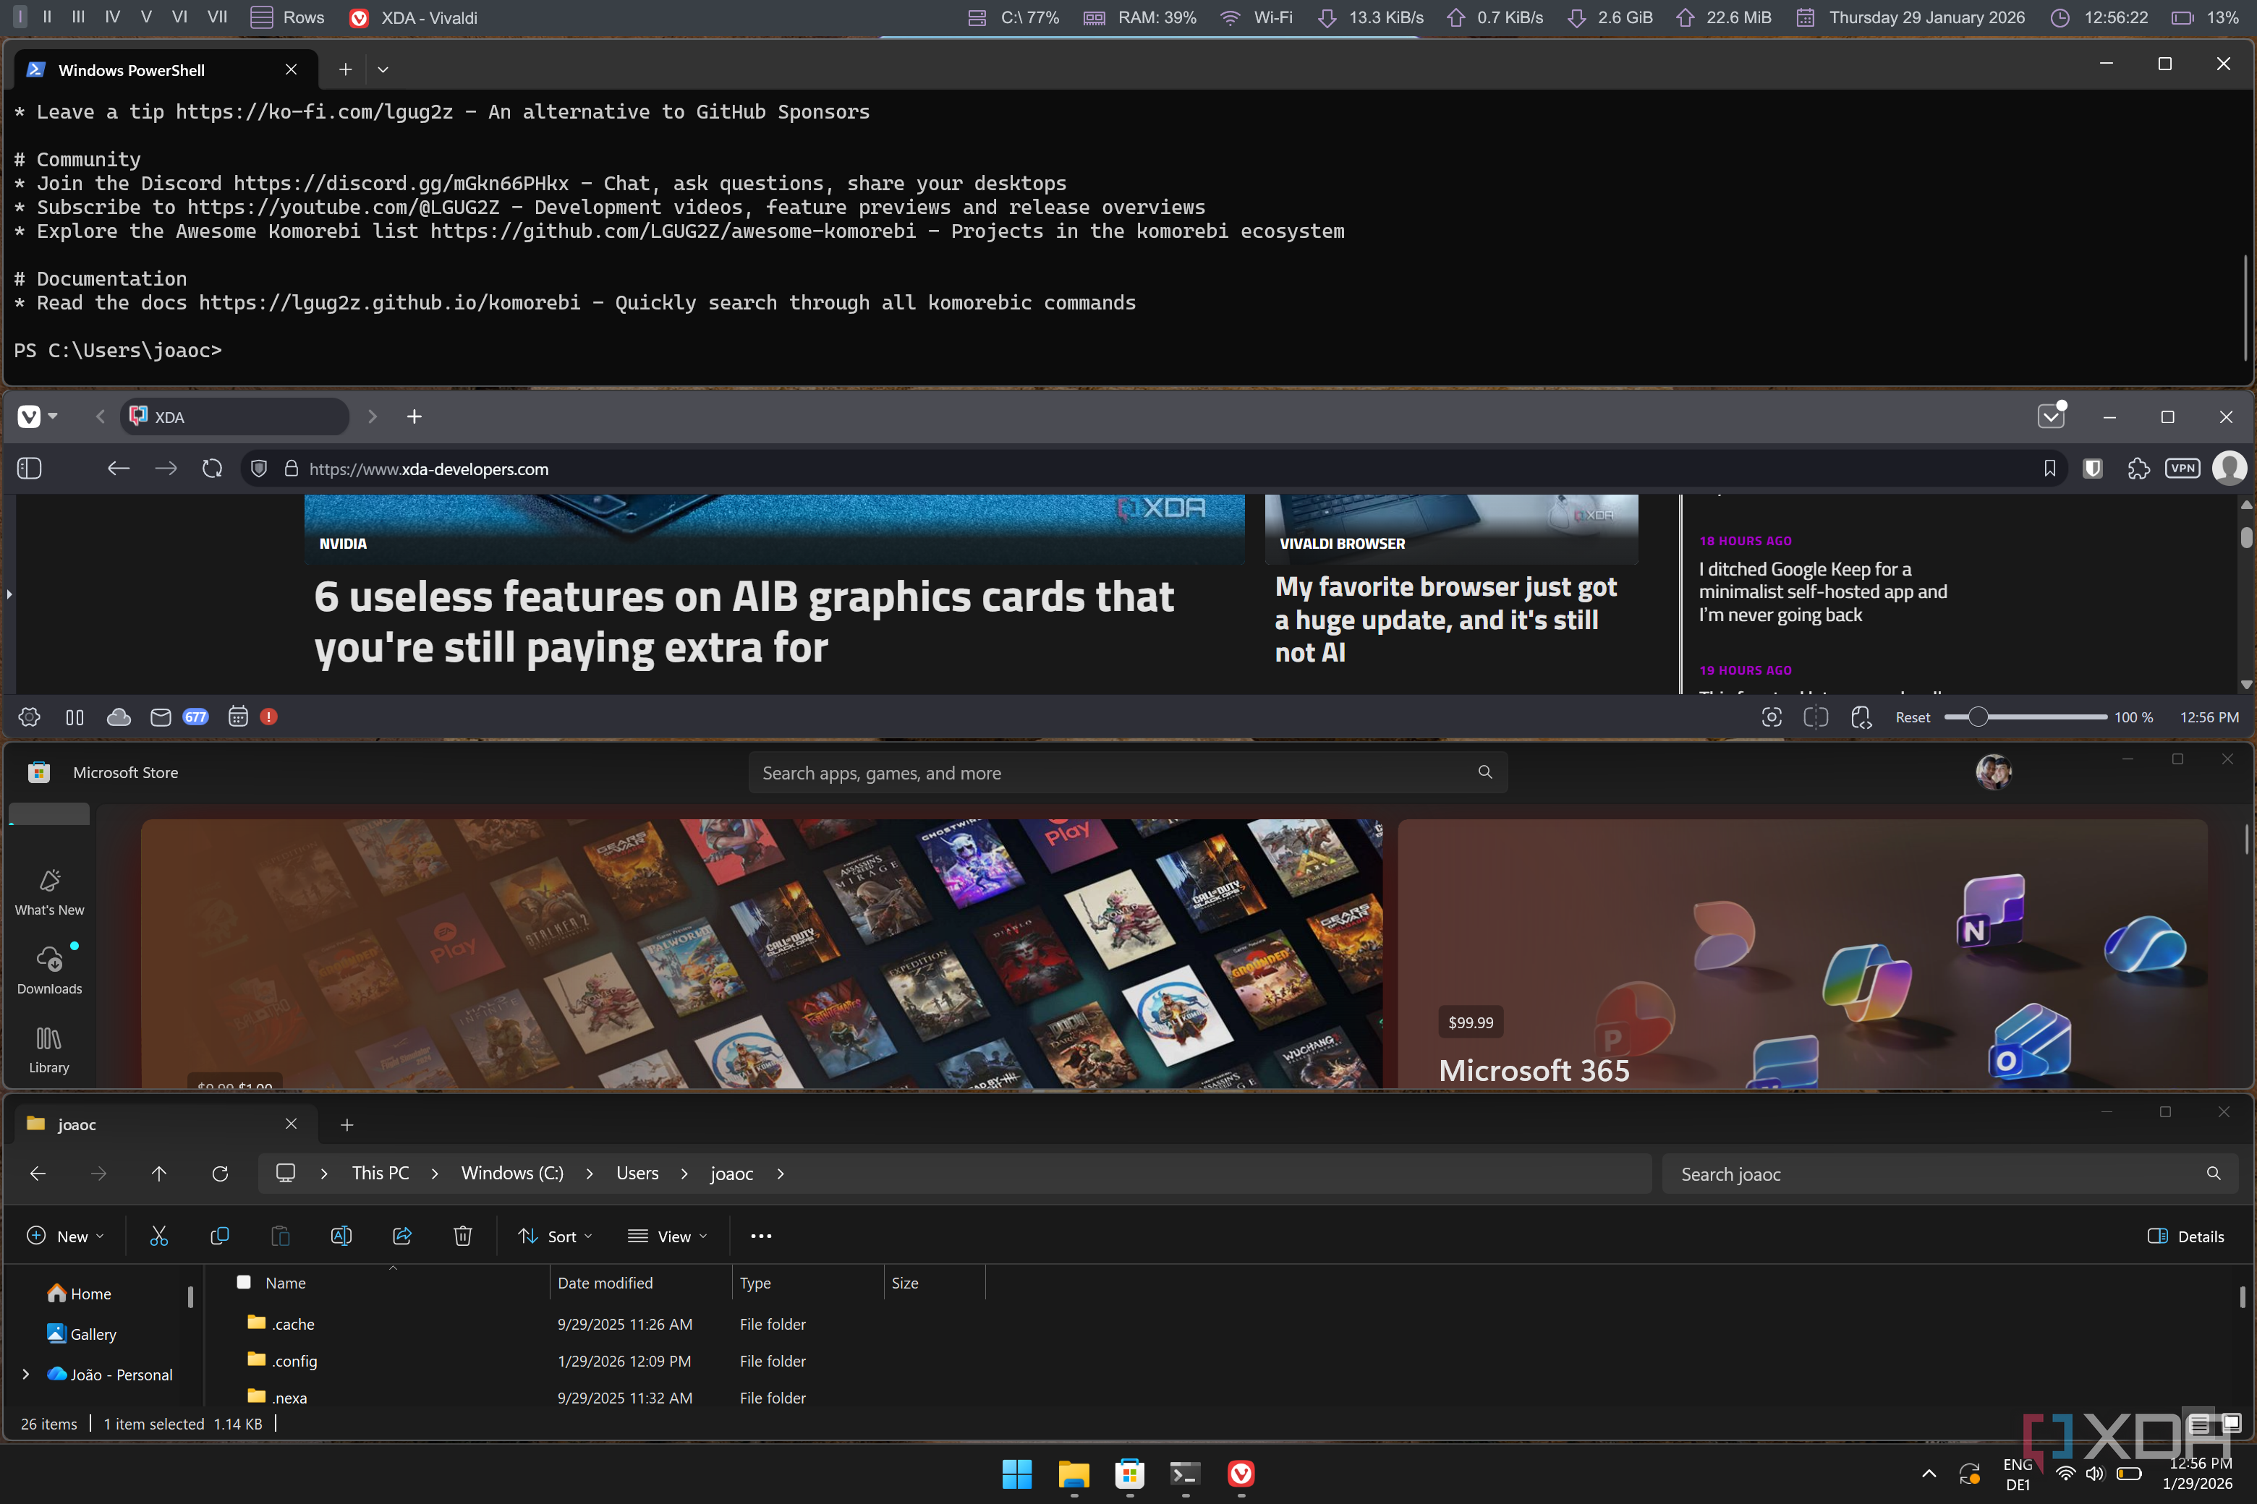2257x1504 pixels.
Task: Toggle Vivaldi side panel icon
Action: pyautogui.click(x=29, y=468)
